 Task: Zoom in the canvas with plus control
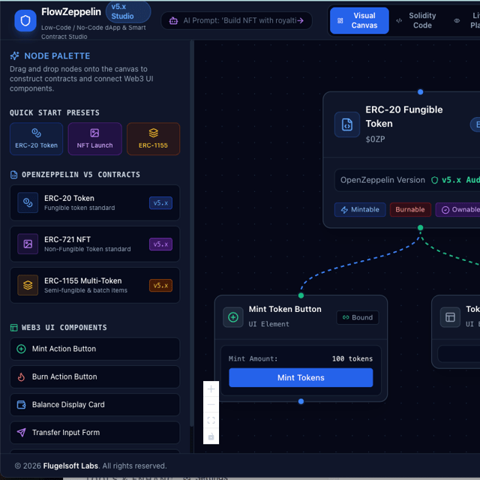211,389
